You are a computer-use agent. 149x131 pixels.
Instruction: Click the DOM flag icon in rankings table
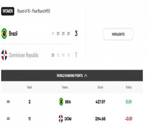[61, 118]
